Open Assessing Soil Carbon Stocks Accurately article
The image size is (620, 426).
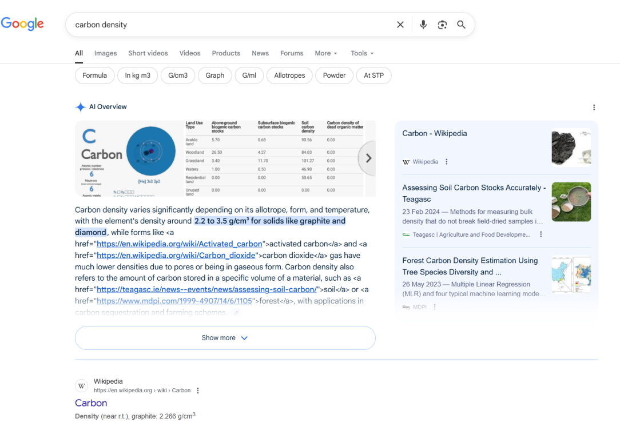(x=474, y=193)
